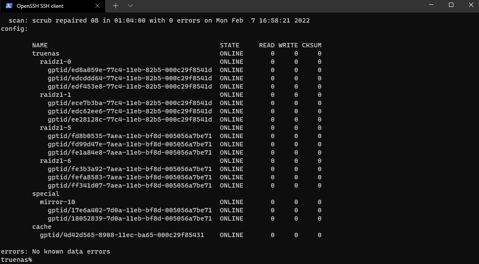The height and width of the screenshot is (264, 479).
Task: Click the special vdev class label
Action: coord(46,194)
